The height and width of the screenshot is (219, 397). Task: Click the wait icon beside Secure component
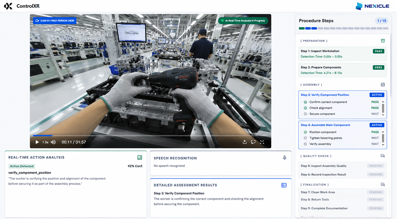[x=305, y=114]
